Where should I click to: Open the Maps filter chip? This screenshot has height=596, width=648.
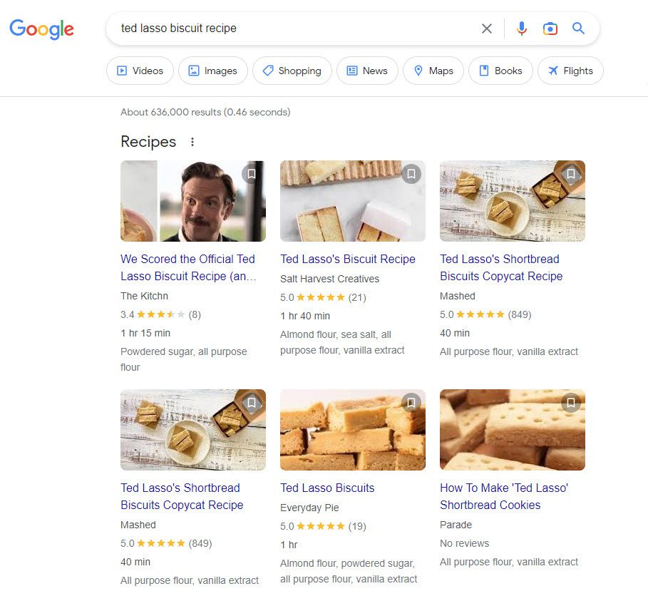click(x=433, y=71)
